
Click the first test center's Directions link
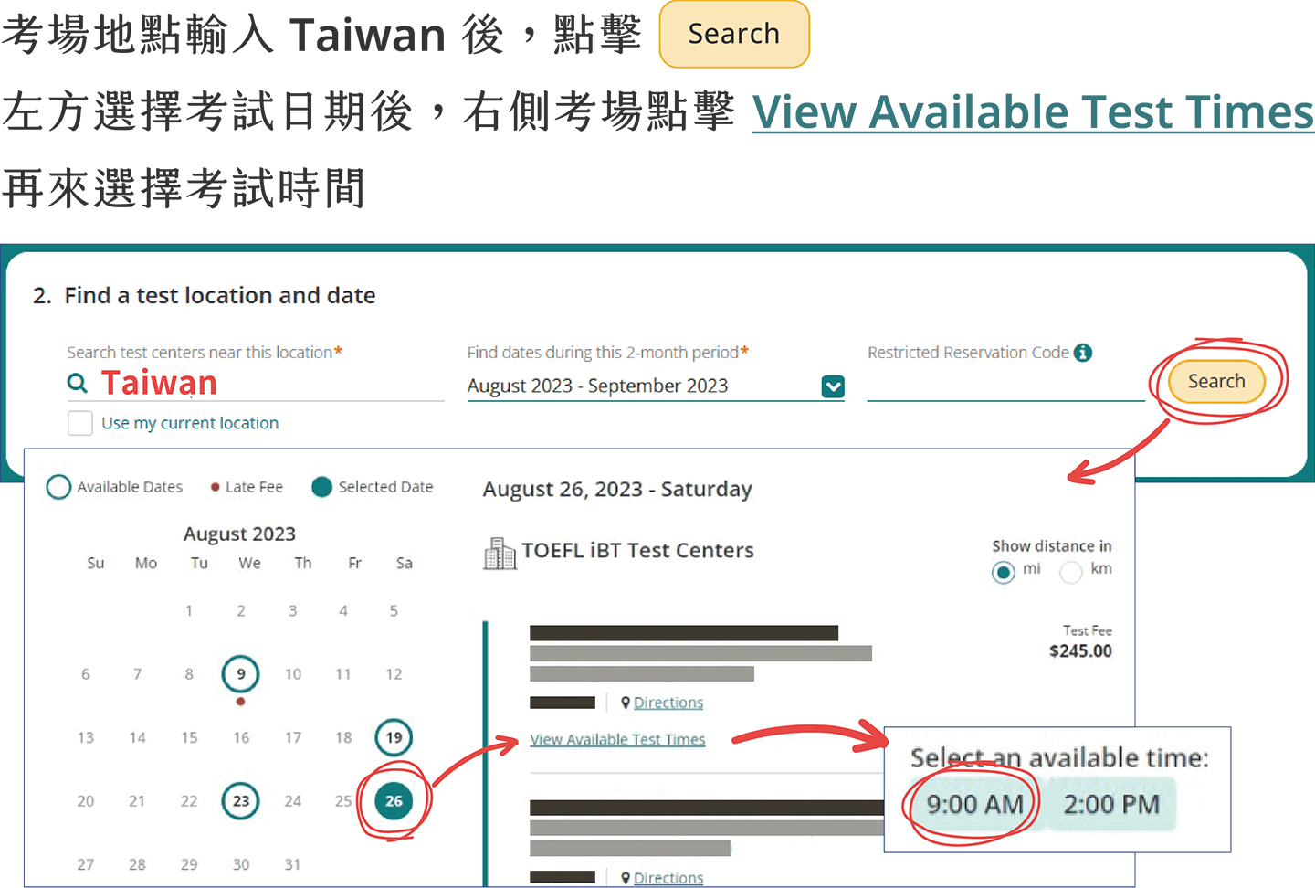668,703
